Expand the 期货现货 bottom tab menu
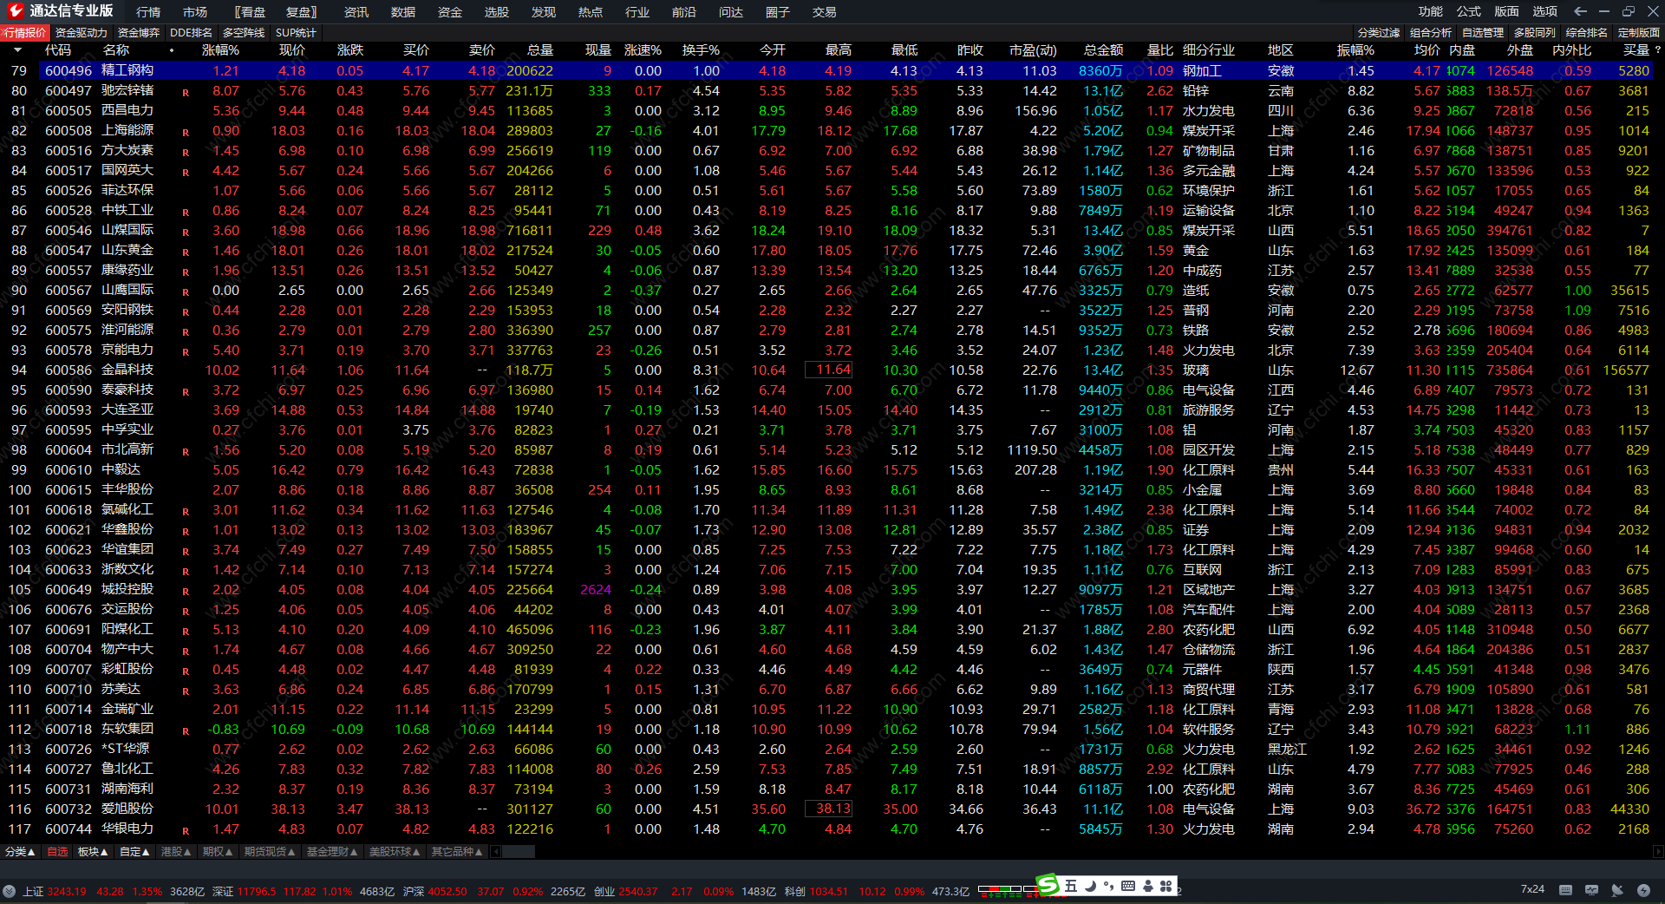 (x=270, y=852)
